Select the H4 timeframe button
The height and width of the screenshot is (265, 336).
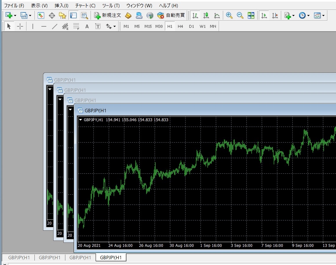(180, 26)
